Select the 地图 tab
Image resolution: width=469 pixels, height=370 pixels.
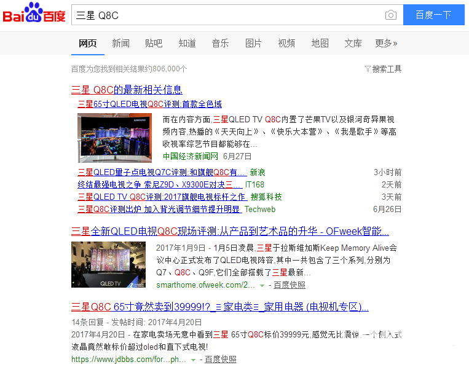(x=320, y=44)
